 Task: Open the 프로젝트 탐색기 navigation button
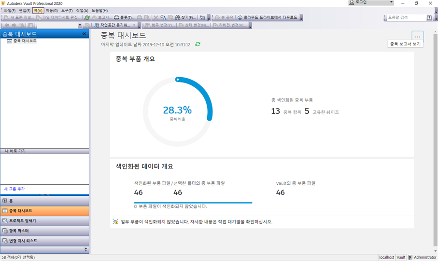tap(45, 221)
